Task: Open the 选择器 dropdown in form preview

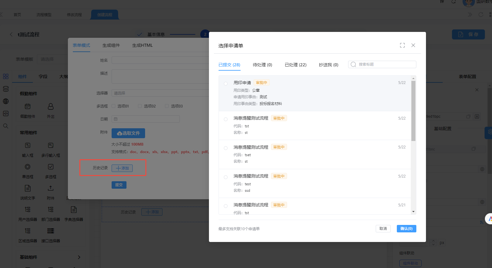Action: 160,93
